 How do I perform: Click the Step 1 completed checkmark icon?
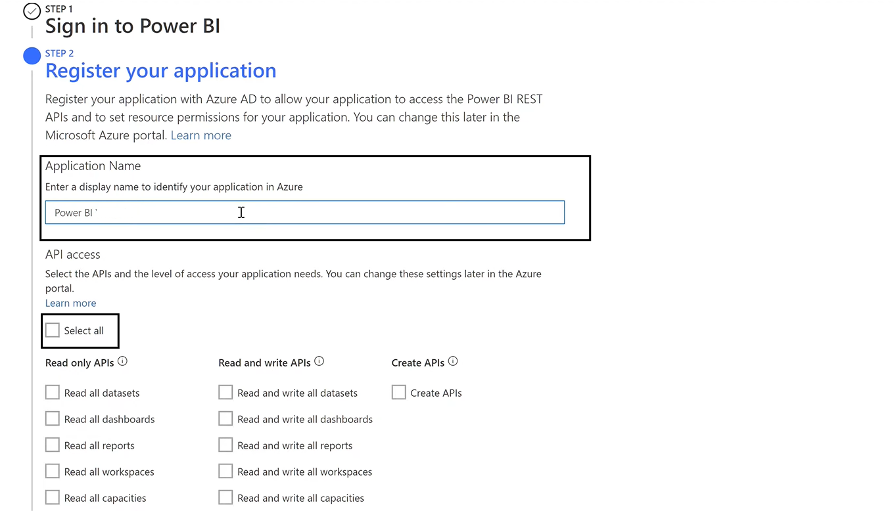tap(32, 11)
